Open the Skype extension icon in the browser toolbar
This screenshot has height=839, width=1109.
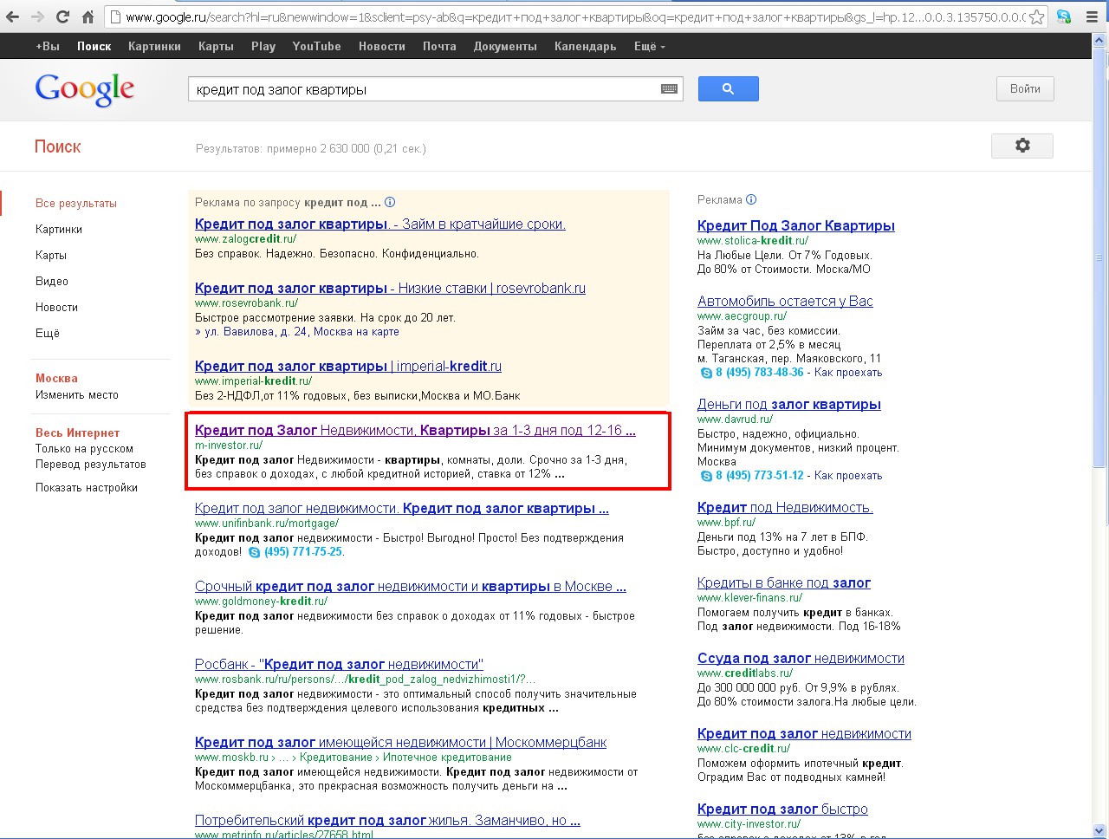click(1064, 16)
